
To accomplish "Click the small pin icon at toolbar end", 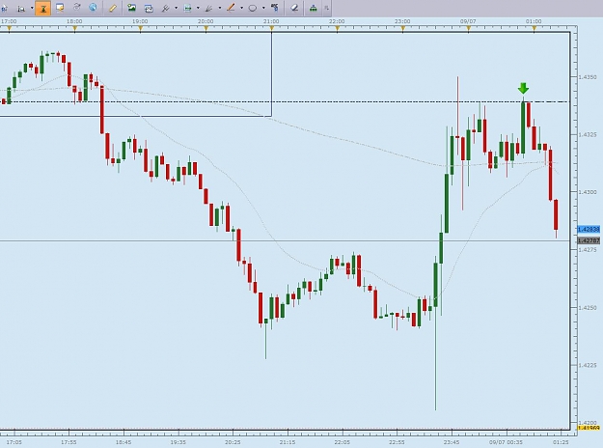I will [x=326, y=8].
